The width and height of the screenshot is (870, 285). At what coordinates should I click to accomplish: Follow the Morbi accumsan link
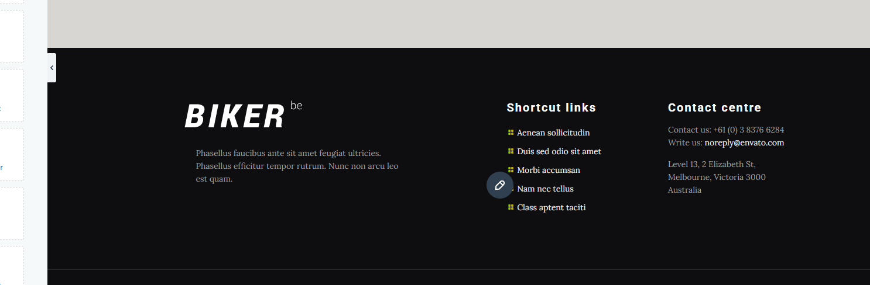(549, 170)
